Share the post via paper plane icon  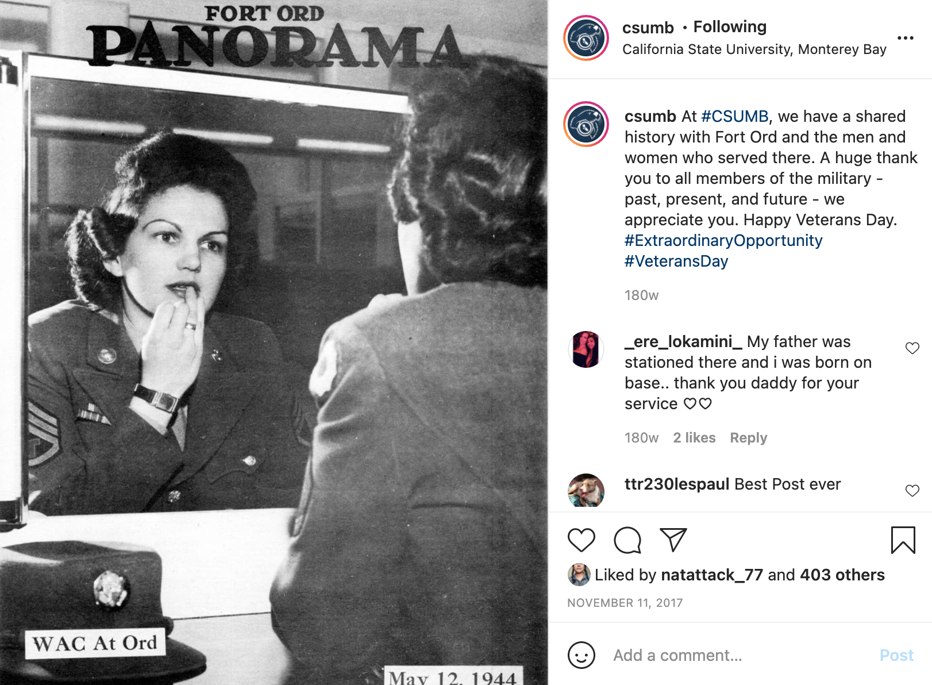point(673,540)
